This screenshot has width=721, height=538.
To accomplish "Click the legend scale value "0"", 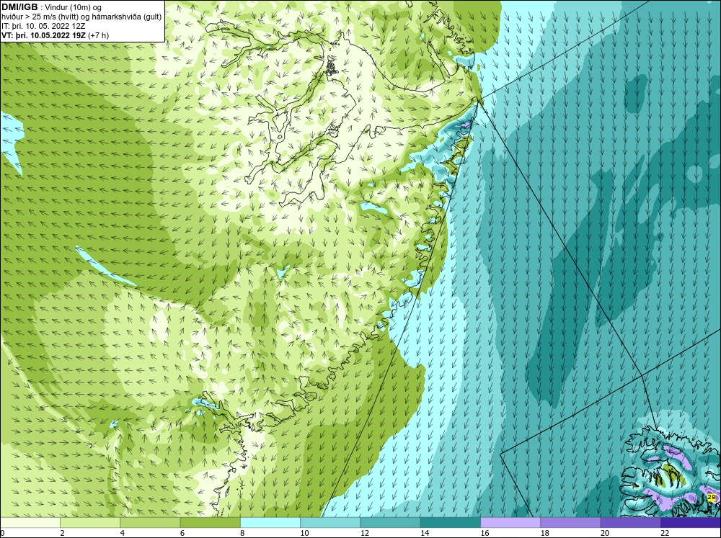I will click(2, 533).
